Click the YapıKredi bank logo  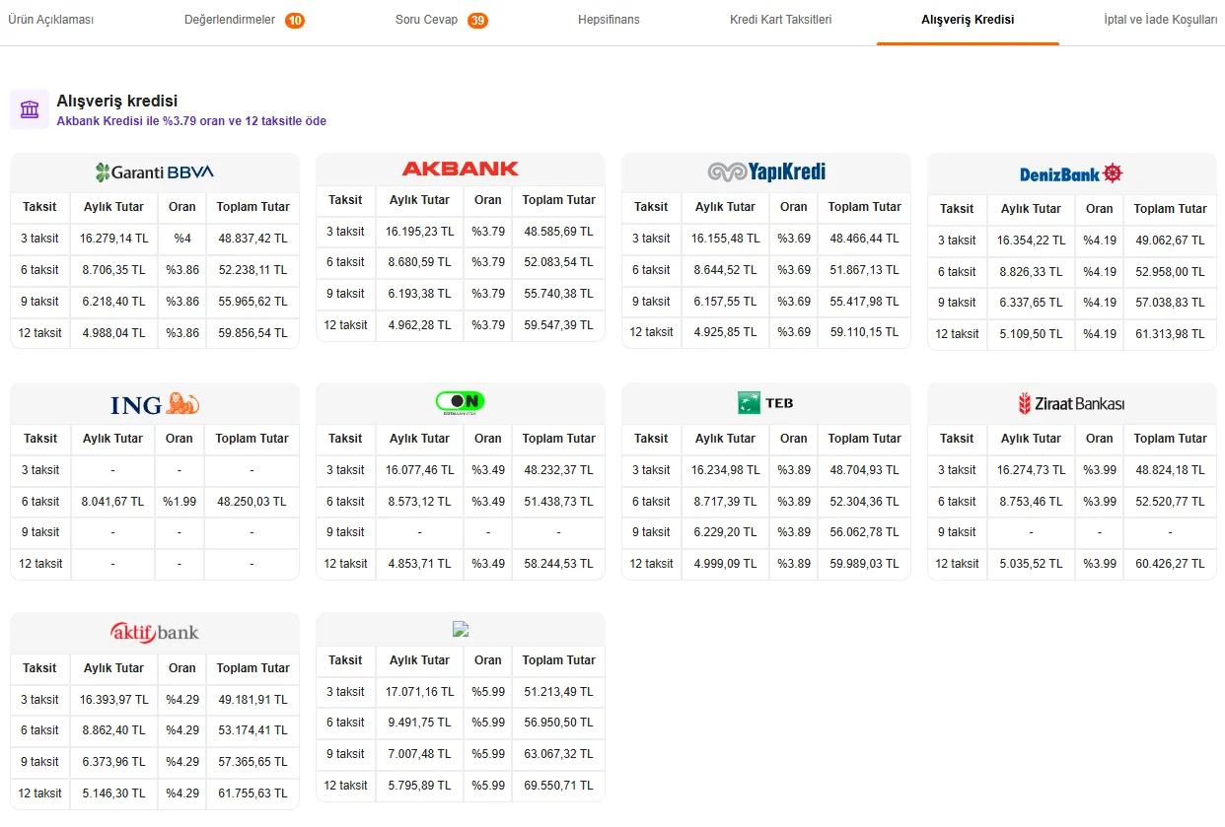click(766, 172)
